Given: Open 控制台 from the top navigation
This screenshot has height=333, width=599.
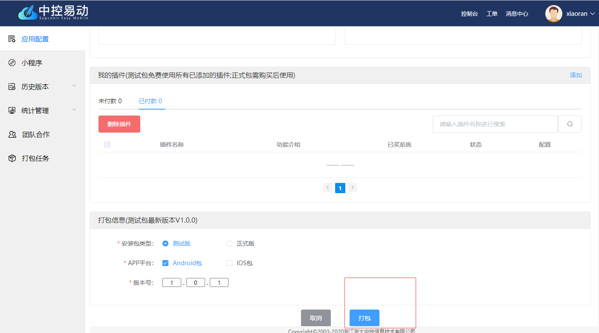Looking at the screenshot, I should [469, 14].
